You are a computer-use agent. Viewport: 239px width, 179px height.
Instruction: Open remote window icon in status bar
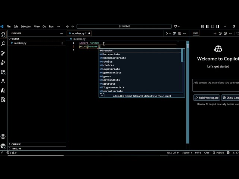(x=1, y=153)
